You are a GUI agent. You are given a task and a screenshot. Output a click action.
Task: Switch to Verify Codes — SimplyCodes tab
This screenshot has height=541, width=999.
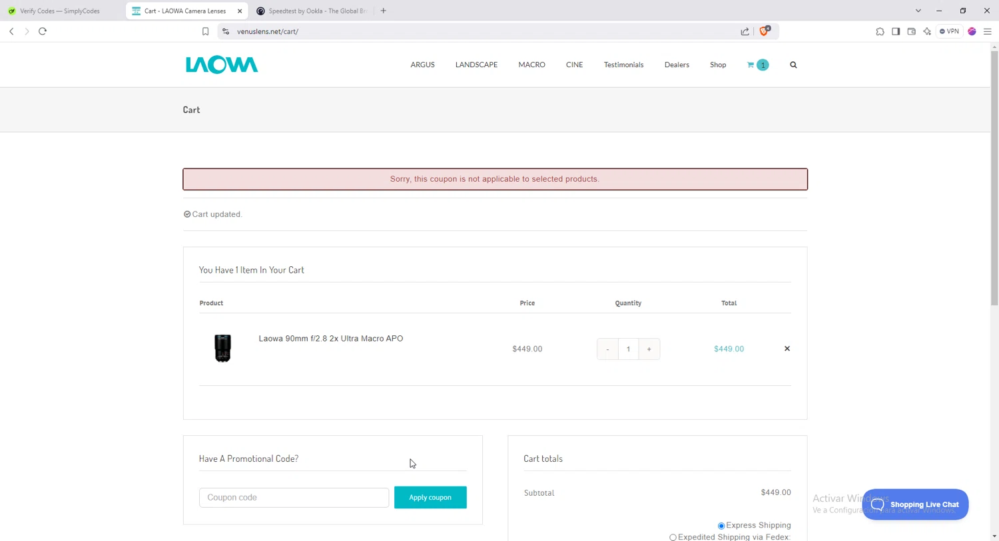tap(60, 11)
